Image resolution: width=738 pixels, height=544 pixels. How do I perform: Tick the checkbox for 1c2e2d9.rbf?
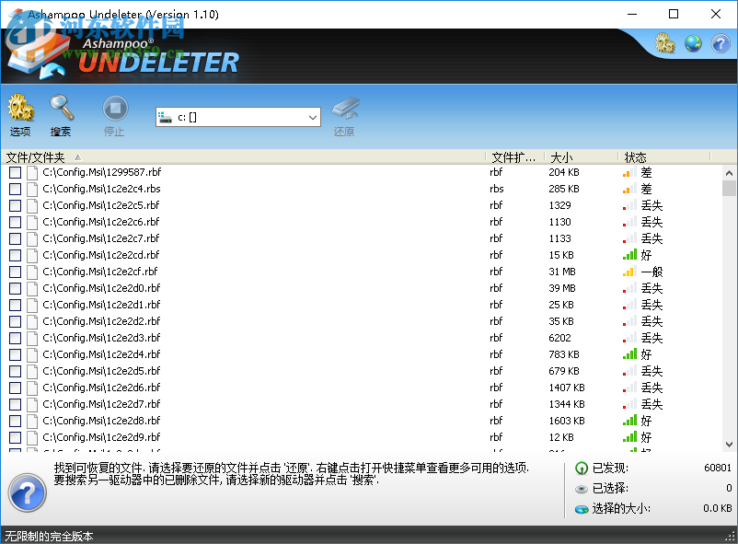click(x=14, y=437)
